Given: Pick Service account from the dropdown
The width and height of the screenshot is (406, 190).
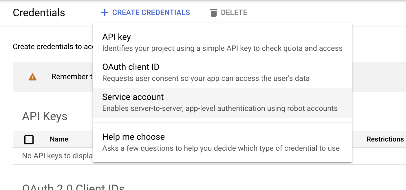Looking at the screenshot, I should click(133, 97).
